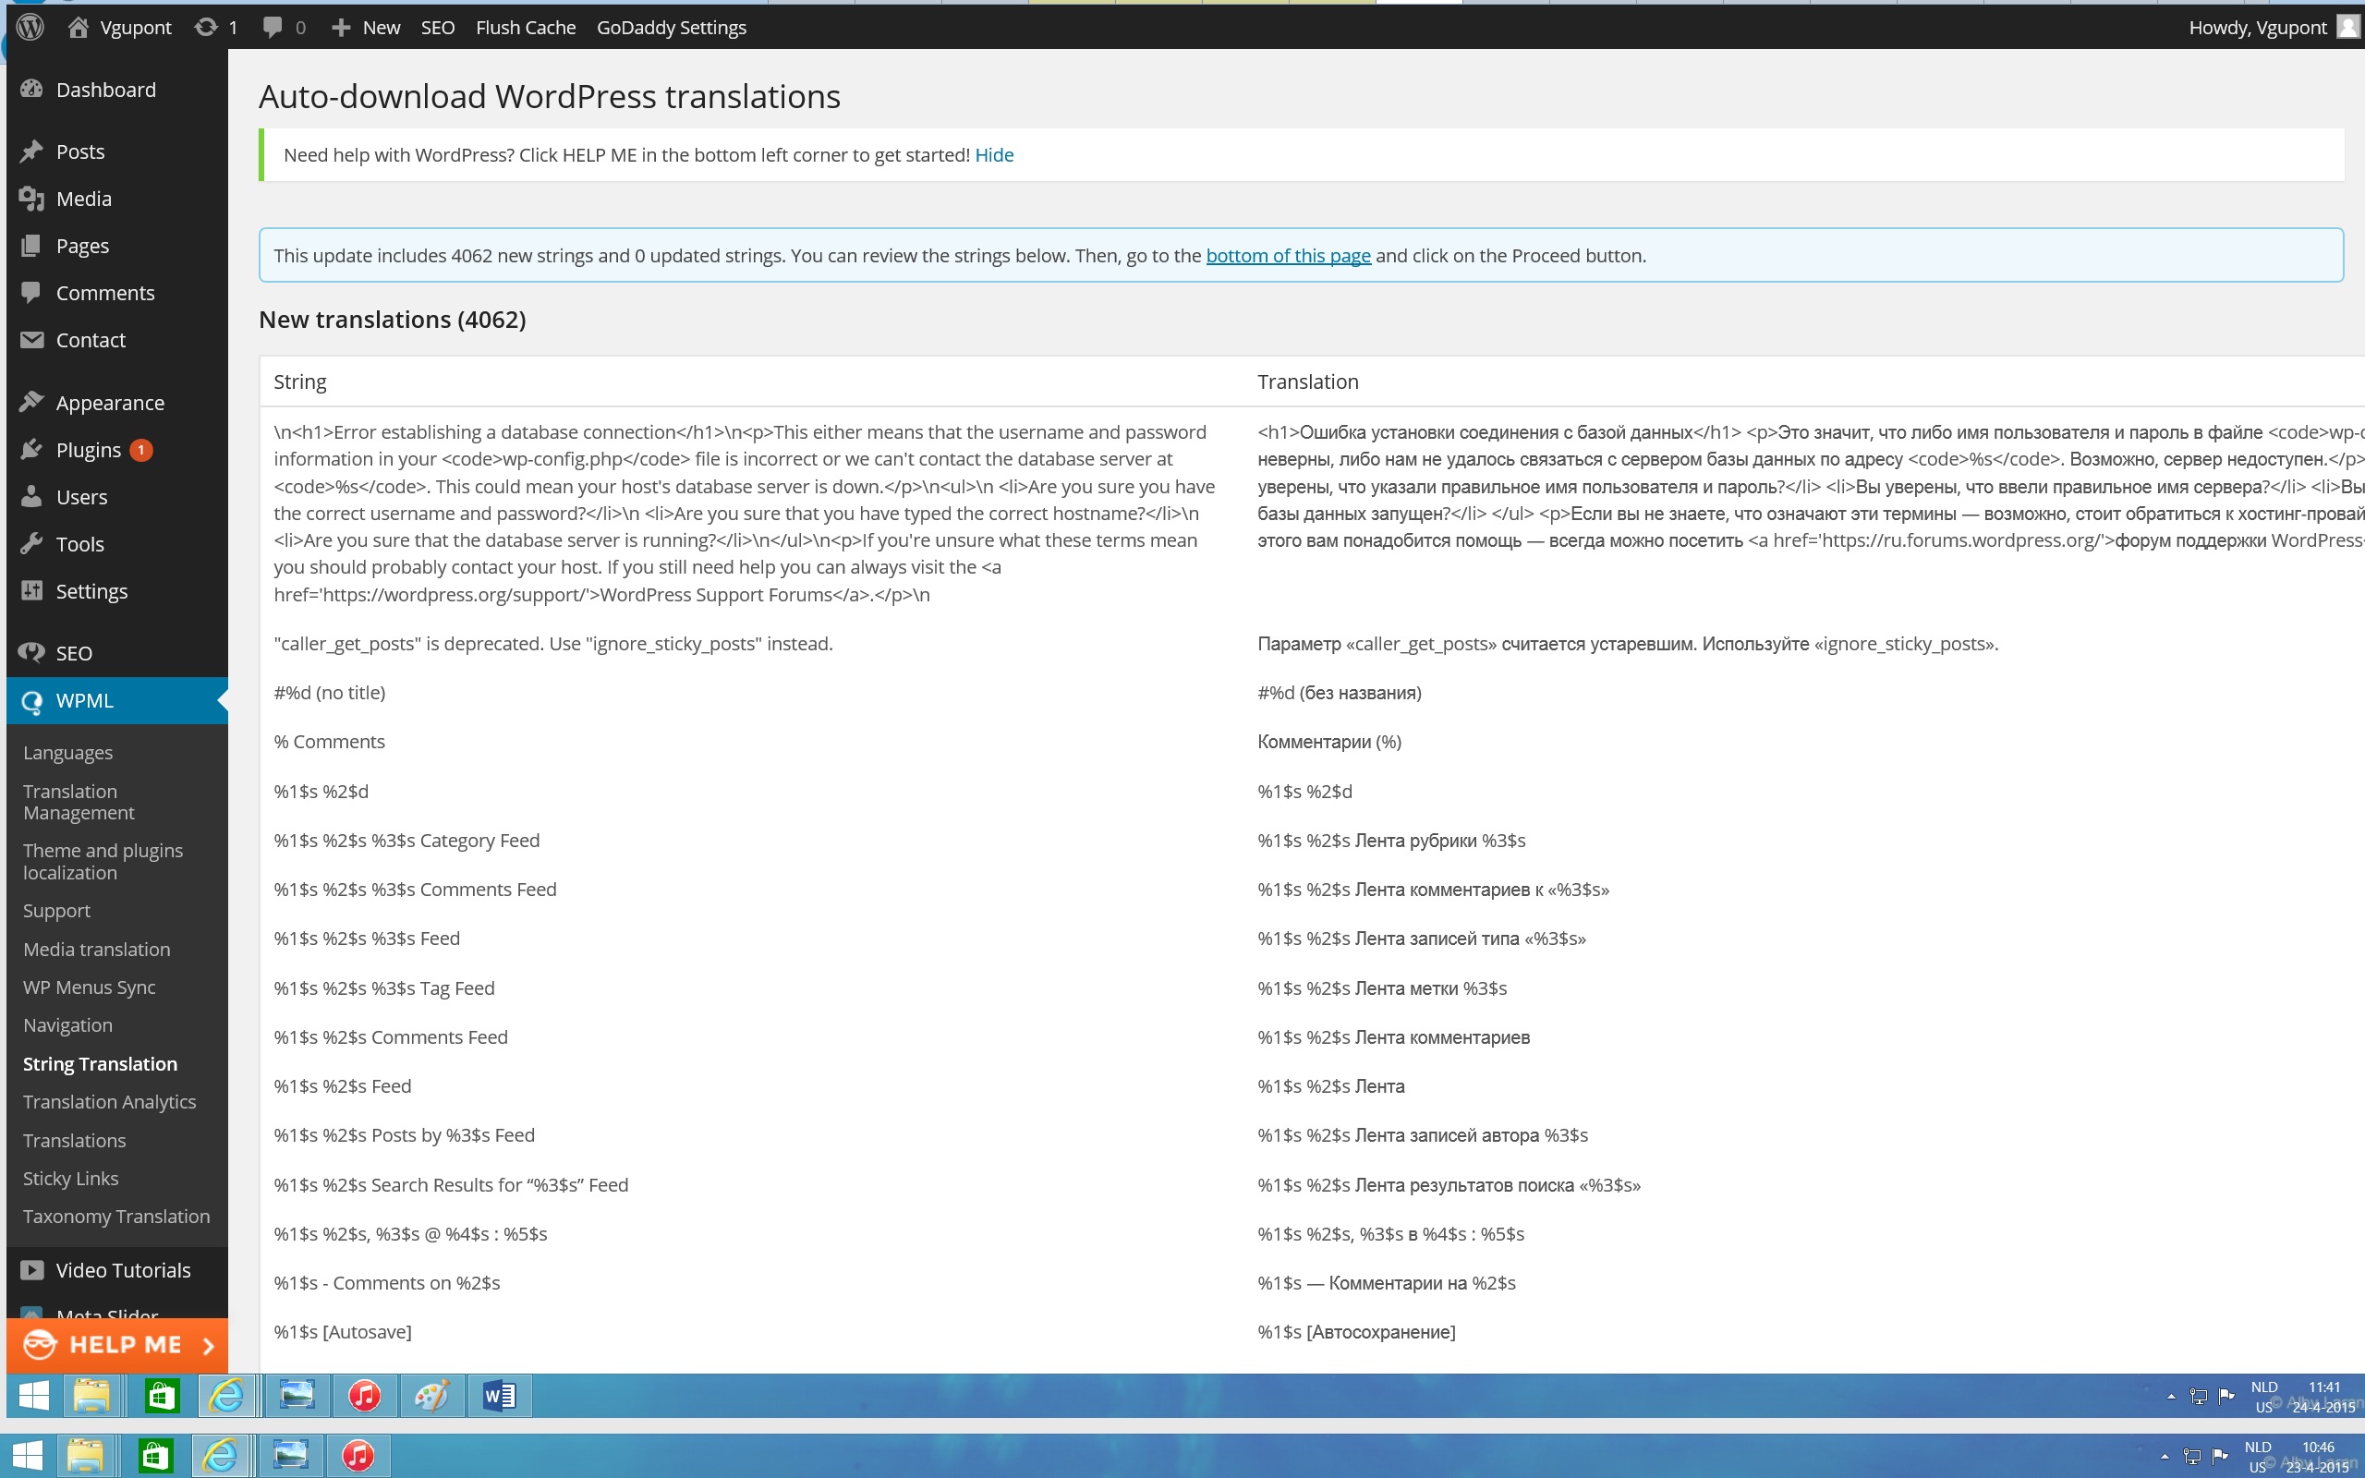Launch Word from the Windows taskbar
This screenshot has width=2365, height=1478.
coord(500,1395)
